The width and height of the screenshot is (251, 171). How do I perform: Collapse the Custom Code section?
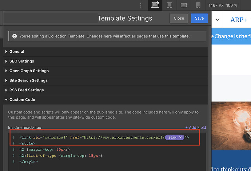(22, 100)
